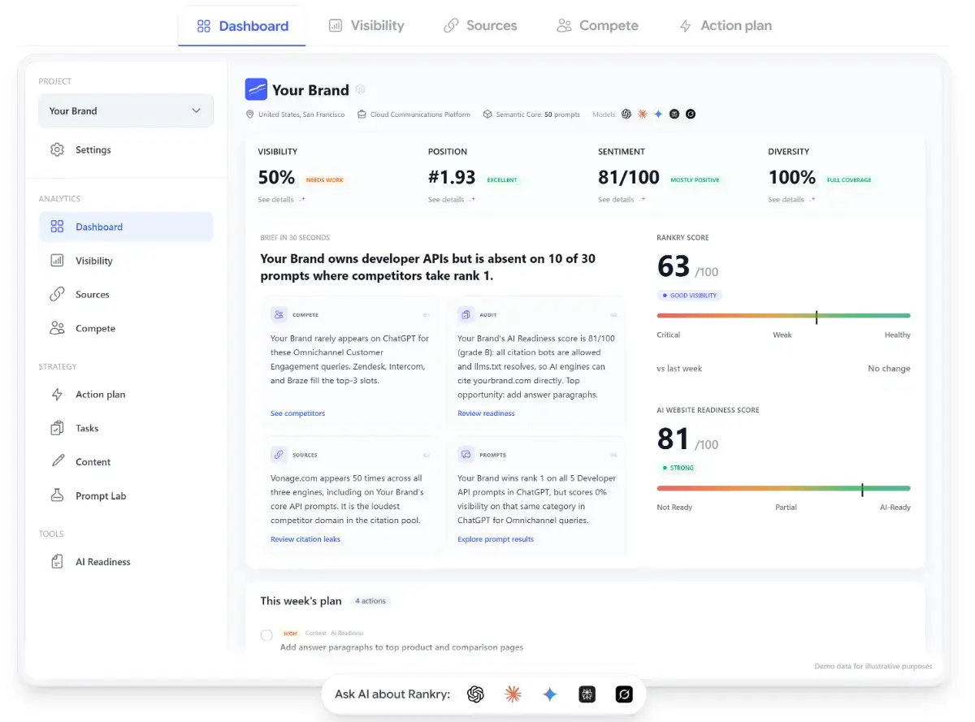
Task: Click See details under Visibility
Action: pyautogui.click(x=282, y=200)
